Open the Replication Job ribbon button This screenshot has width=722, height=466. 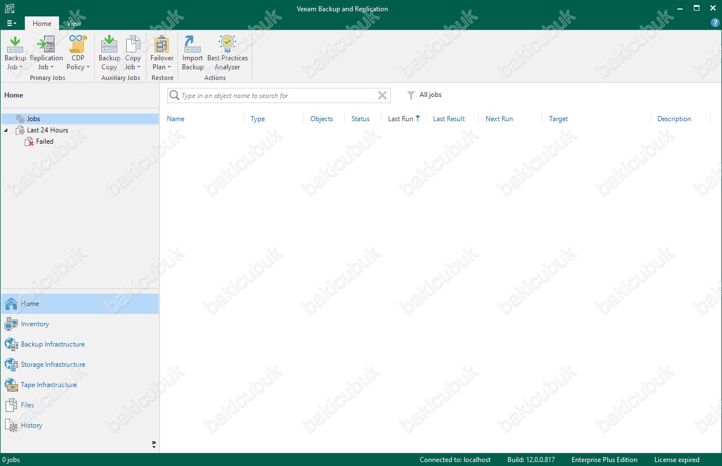tap(46, 52)
